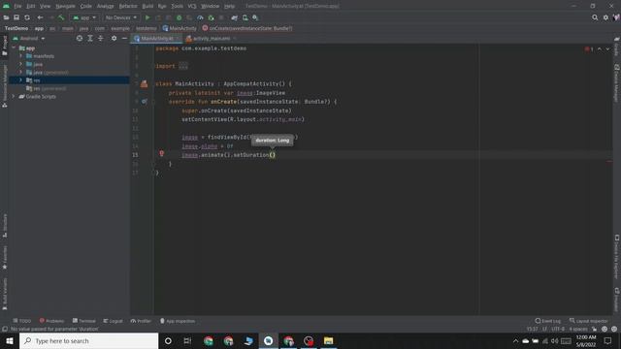The height and width of the screenshot is (349, 621).
Task: Click the green Make Project hammer icon
Action: [61, 17]
